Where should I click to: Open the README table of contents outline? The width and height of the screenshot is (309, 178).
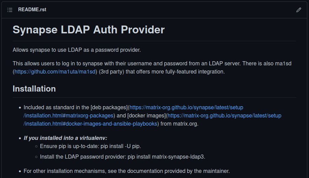click(10, 10)
